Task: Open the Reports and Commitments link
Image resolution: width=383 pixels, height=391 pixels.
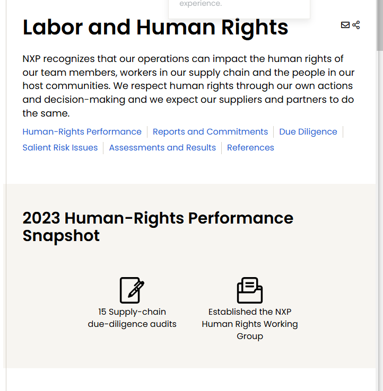Action: pos(210,132)
